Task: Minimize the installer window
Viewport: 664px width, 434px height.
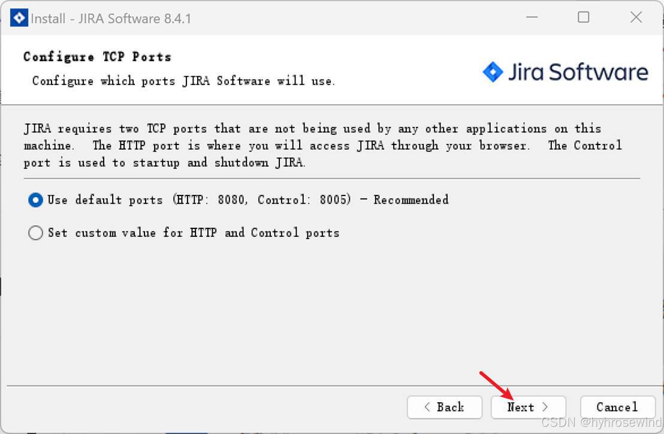Action: pos(532,17)
